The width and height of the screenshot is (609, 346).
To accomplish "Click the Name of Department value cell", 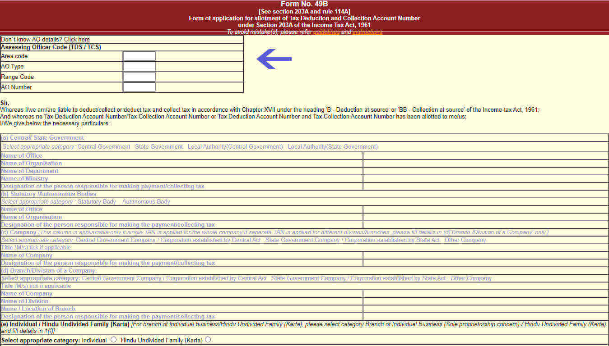I will [485, 171].
